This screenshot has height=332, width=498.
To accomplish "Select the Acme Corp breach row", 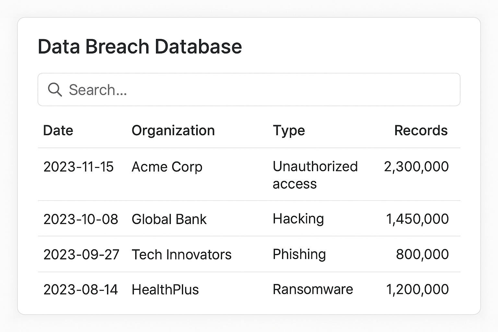I will pos(249,174).
